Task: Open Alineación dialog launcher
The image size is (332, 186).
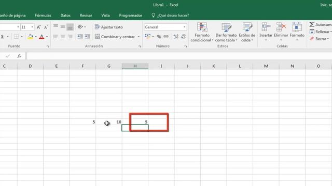Action: point(140,46)
